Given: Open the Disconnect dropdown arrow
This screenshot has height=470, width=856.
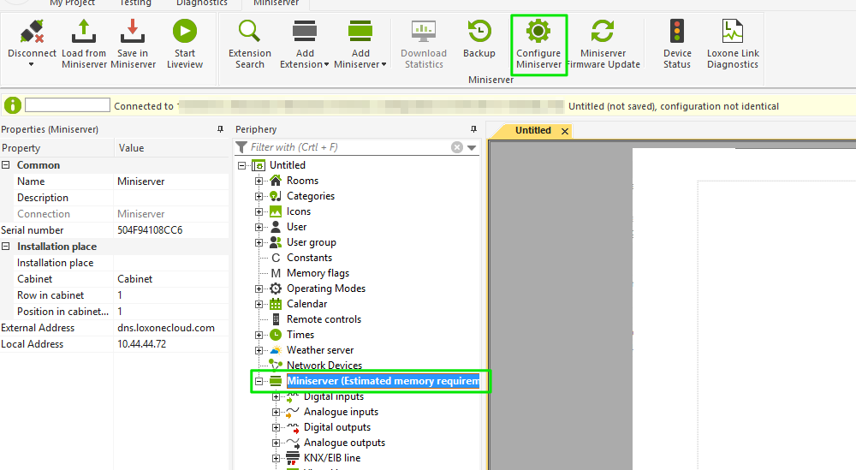Looking at the screenshot, I should click(31, 64).
